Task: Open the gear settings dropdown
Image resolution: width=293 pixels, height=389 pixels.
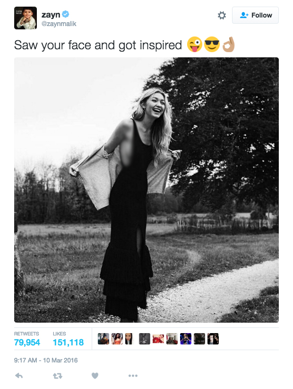Action: coord(222,15)
